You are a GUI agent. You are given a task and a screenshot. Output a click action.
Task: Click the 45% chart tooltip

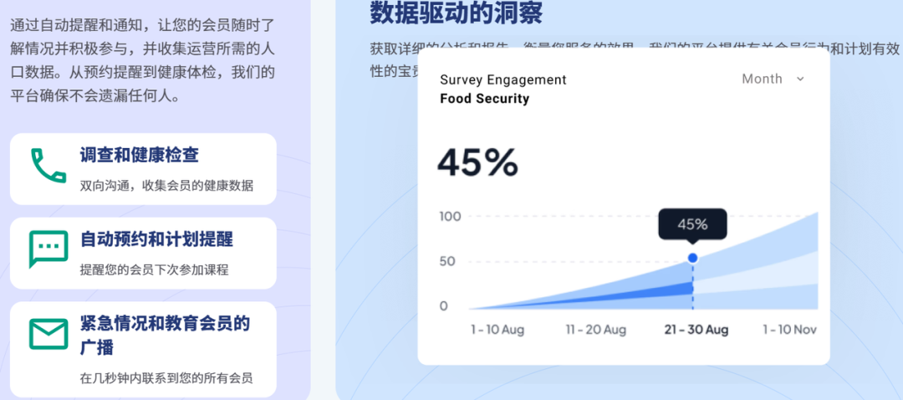click(693, 224)
